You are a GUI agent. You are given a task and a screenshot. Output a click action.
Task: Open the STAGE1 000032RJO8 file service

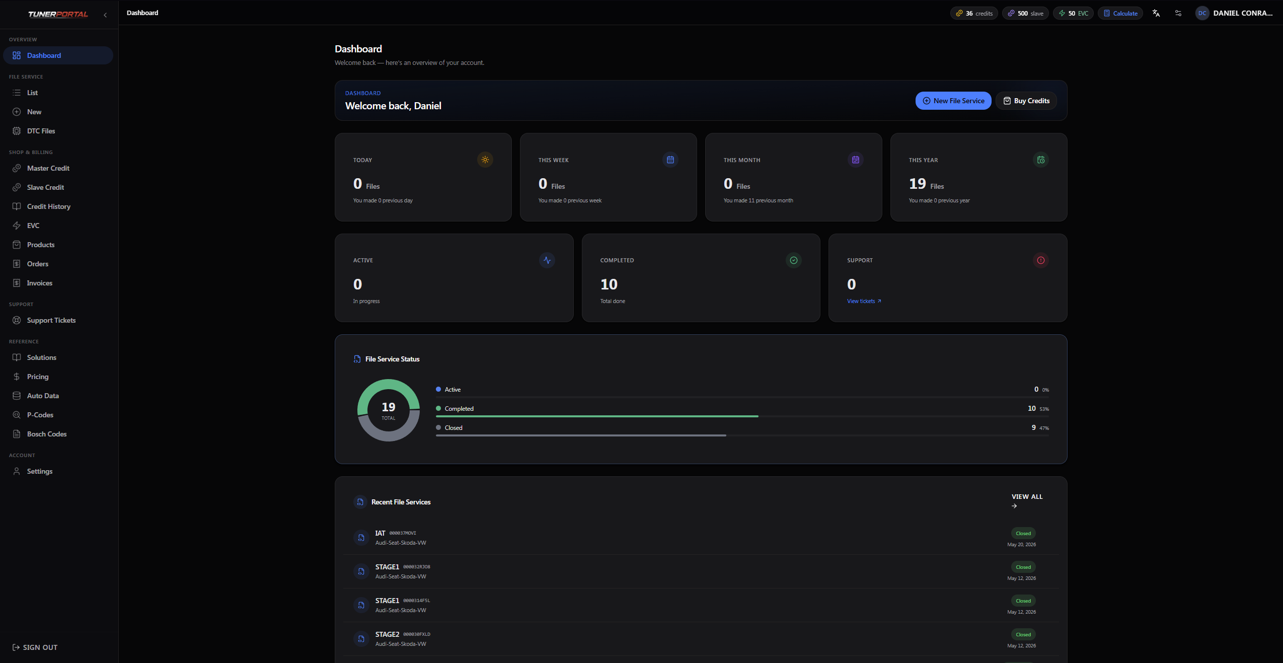pos(701,571)
